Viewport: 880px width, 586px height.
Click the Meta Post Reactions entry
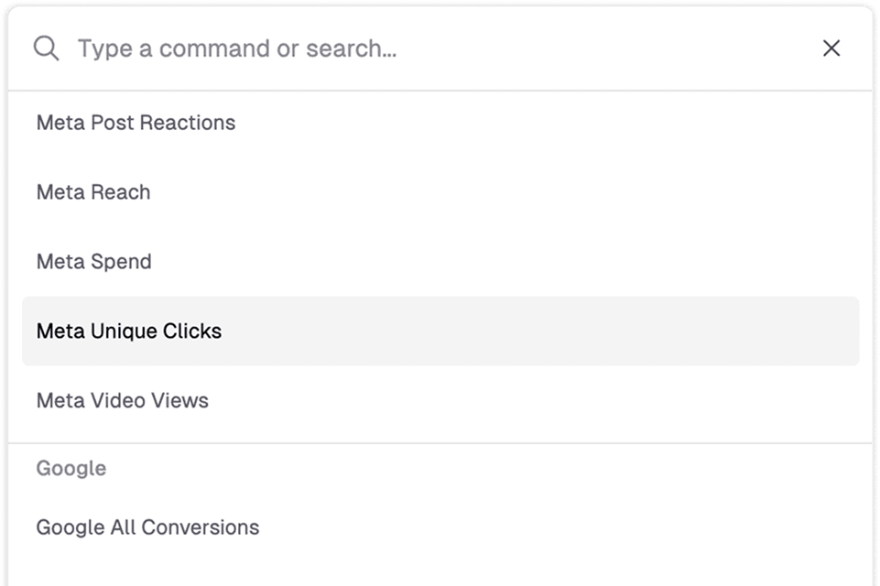click(136, 123)
